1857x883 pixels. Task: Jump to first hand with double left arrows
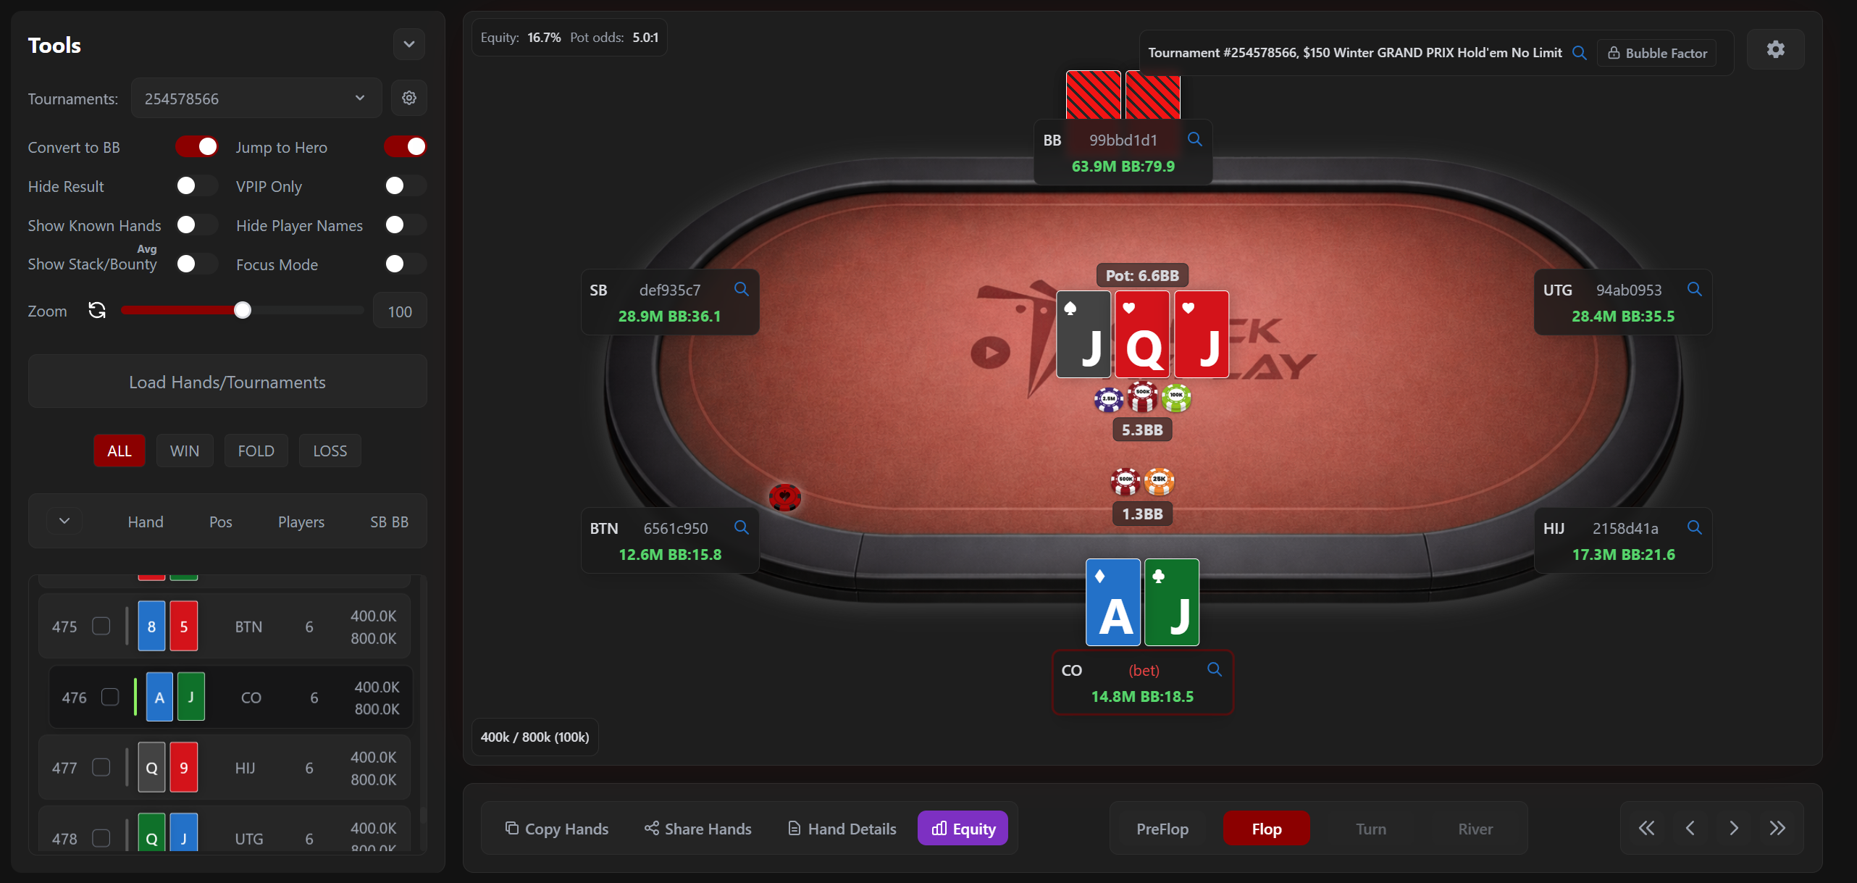(x=1646, y=828)
